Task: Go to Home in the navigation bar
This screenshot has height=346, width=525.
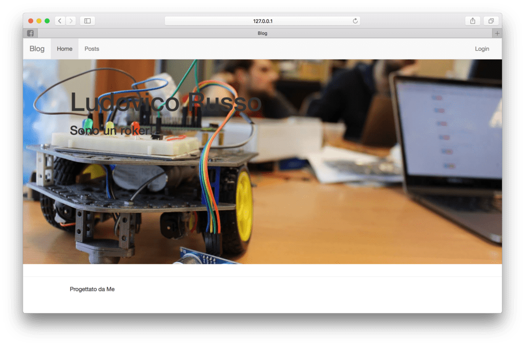Action: click(65, 49)
